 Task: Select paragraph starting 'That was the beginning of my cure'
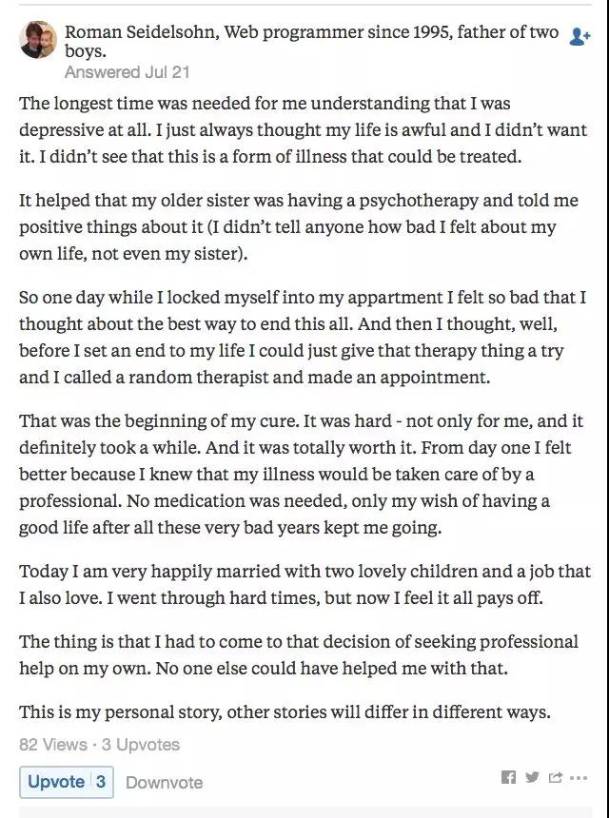click(x=301, y=475)
